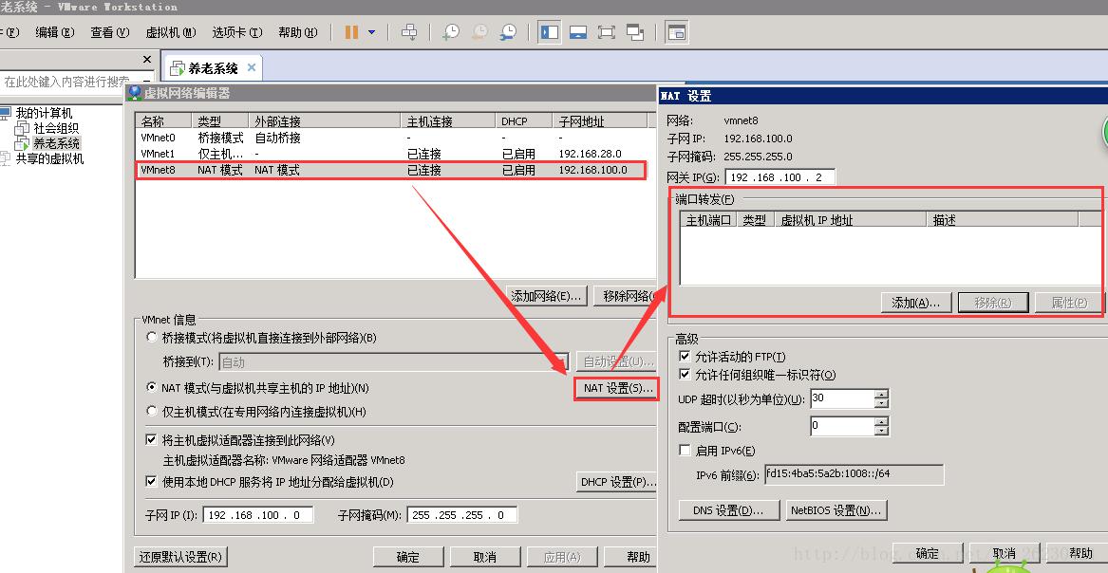This screenshot has width=1108, height=573.
Task: Switch to the 养老系统 tab
Action: (x=212, y=68)
